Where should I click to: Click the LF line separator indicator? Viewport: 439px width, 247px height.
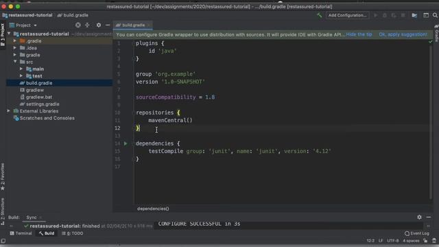(381, 241)
